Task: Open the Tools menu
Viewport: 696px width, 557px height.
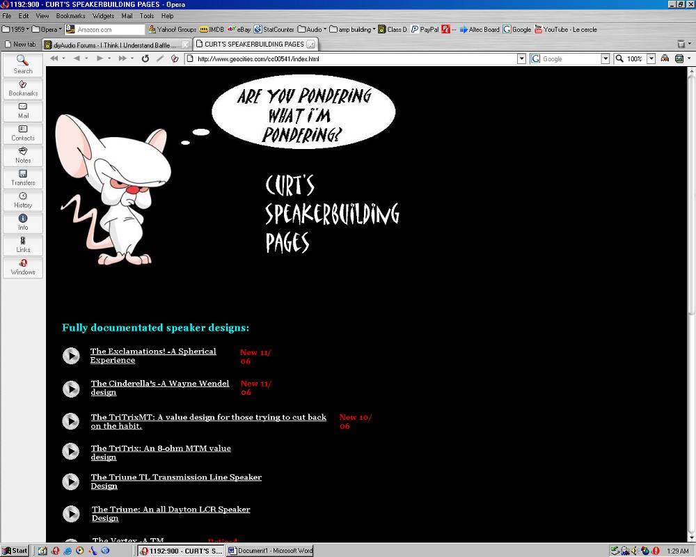Action: click(147, 15)
